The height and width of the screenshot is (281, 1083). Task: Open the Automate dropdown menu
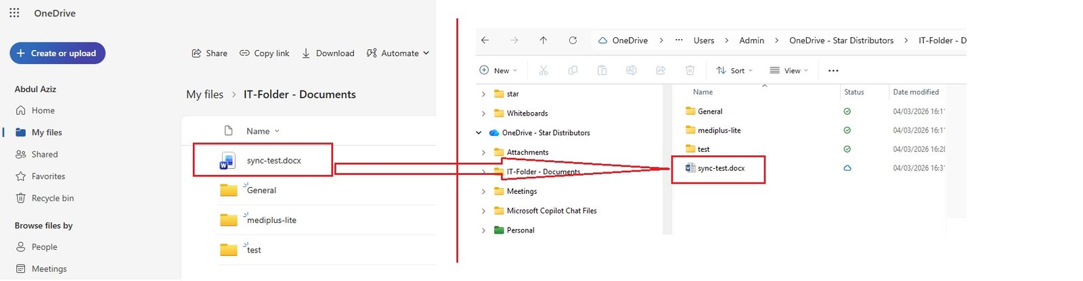pos(398,53)
